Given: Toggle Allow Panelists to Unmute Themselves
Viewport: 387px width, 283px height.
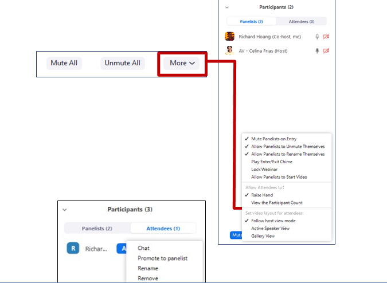Looking at the screenshot, I should tap(287, 147).
